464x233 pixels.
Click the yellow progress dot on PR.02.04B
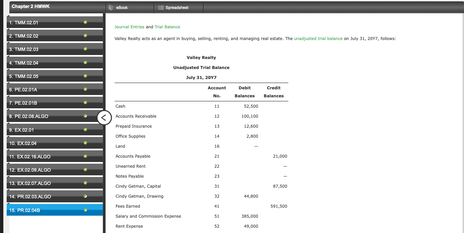pyautogui.click(x=86, y=210)
